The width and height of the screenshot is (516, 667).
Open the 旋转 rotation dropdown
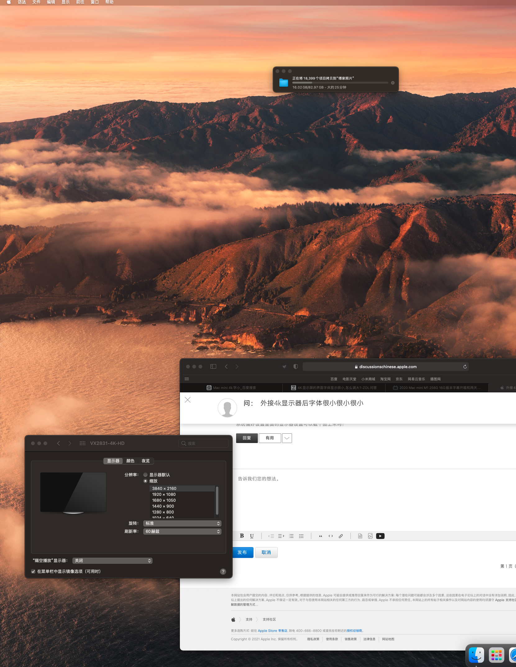[x=182, y=523]
